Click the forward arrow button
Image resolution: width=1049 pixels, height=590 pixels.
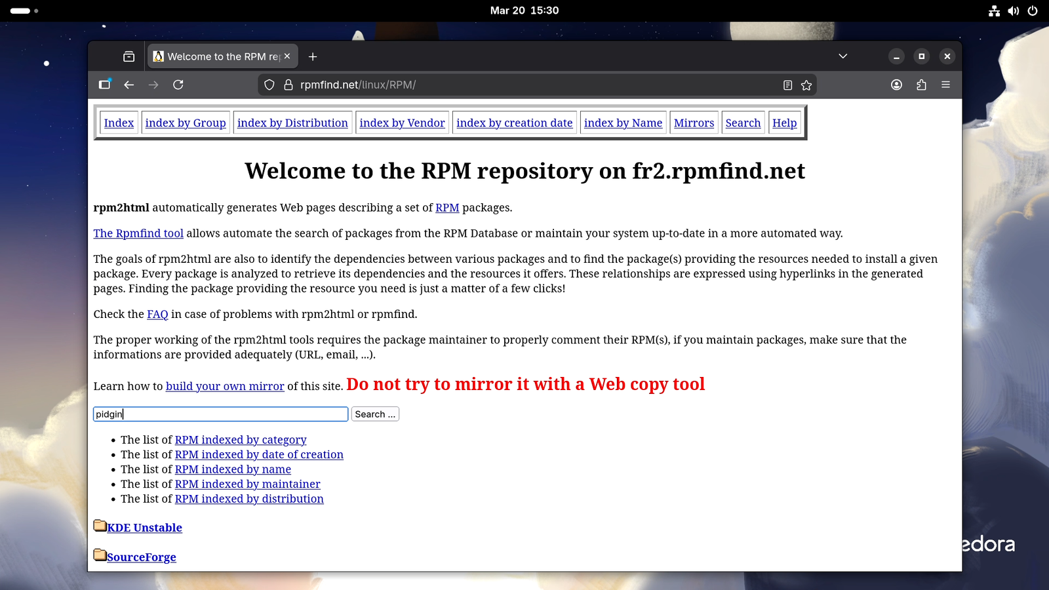(x=153, y=85)
